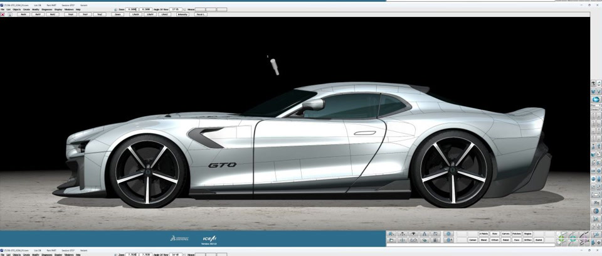Click the Intensity button
The image size is (602, 256).
coord(182,14)
